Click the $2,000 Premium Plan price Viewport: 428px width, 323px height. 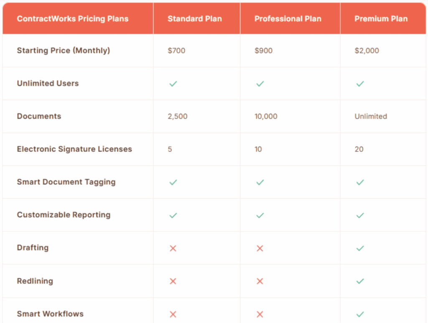pyautogui.click(x=367, y=51)
